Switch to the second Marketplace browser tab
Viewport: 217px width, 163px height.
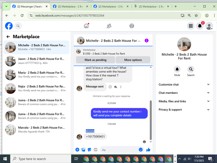[70, 7]
